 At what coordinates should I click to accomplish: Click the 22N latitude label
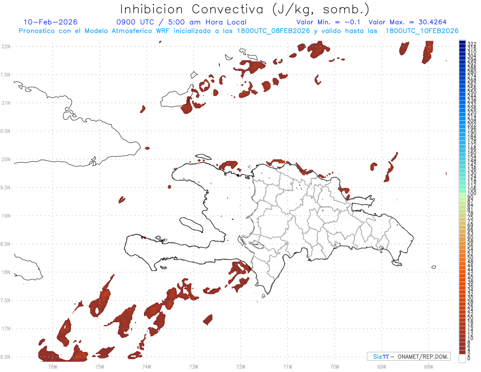click(x=6, y=47)
